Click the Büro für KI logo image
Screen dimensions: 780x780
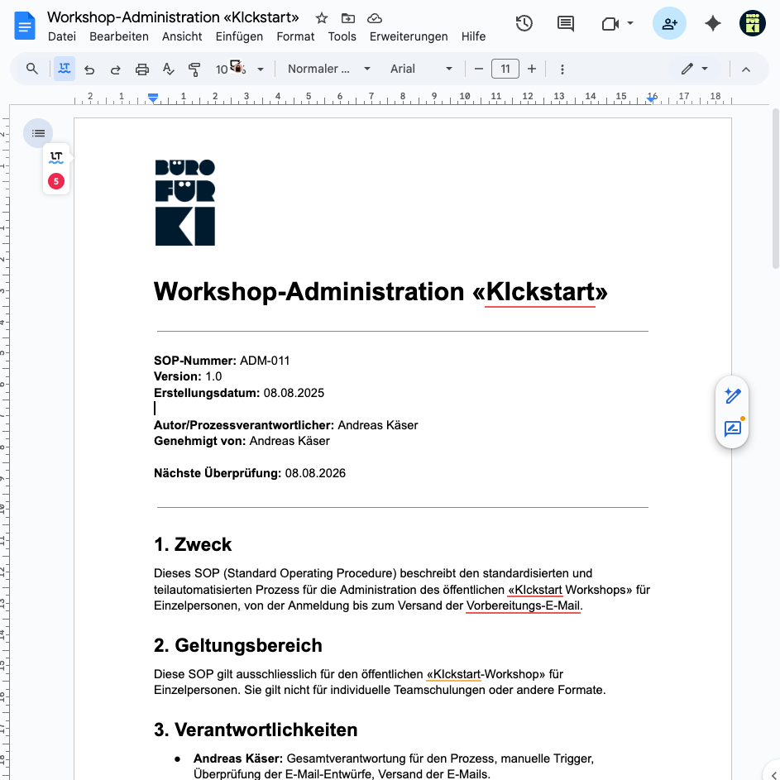[x=185, y=203]
